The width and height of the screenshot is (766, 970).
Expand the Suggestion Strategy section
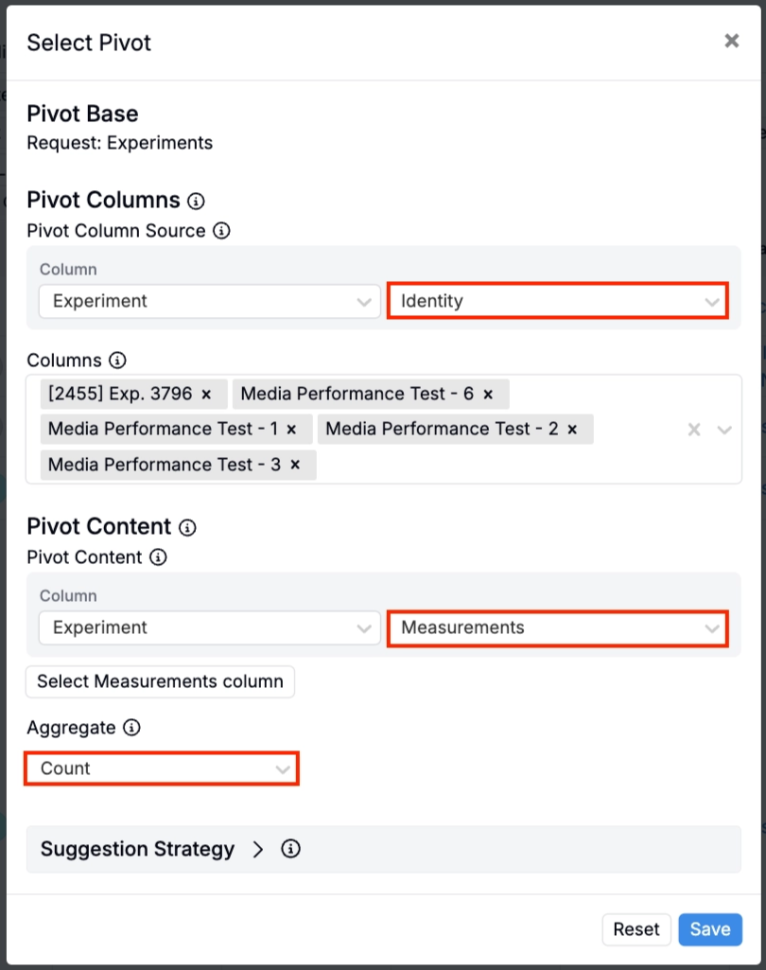coord(257,849)
